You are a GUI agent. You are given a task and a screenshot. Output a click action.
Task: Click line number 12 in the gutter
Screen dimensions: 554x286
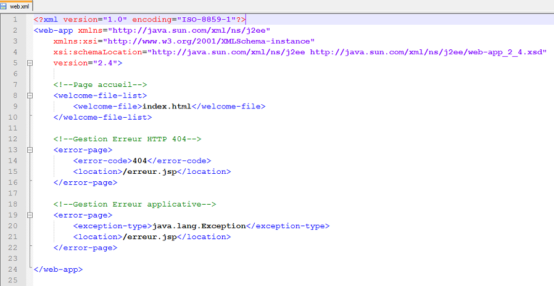click(12, 139)
